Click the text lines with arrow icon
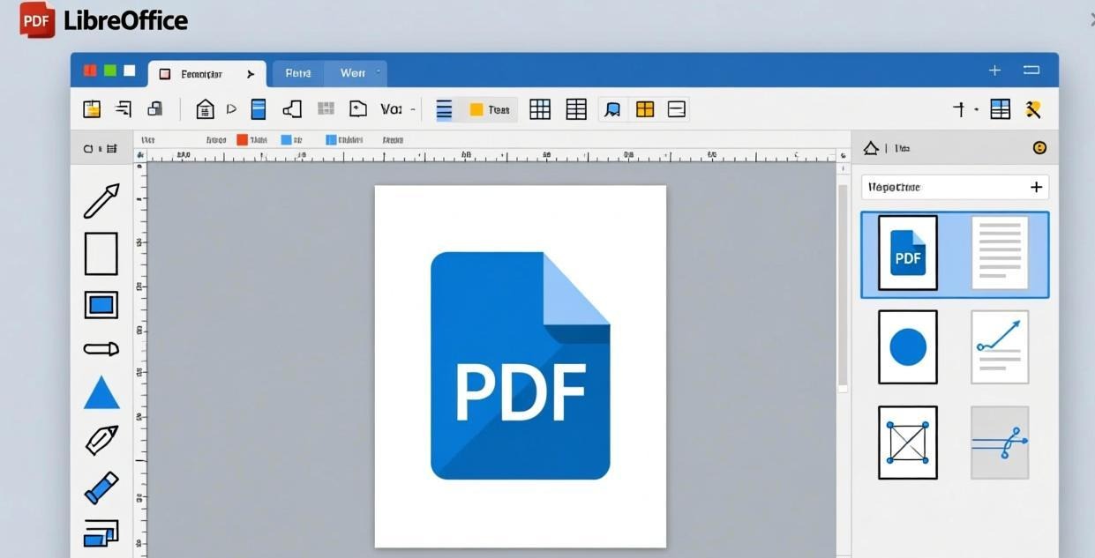1095x558 pixels. click(x=124, y=108)
